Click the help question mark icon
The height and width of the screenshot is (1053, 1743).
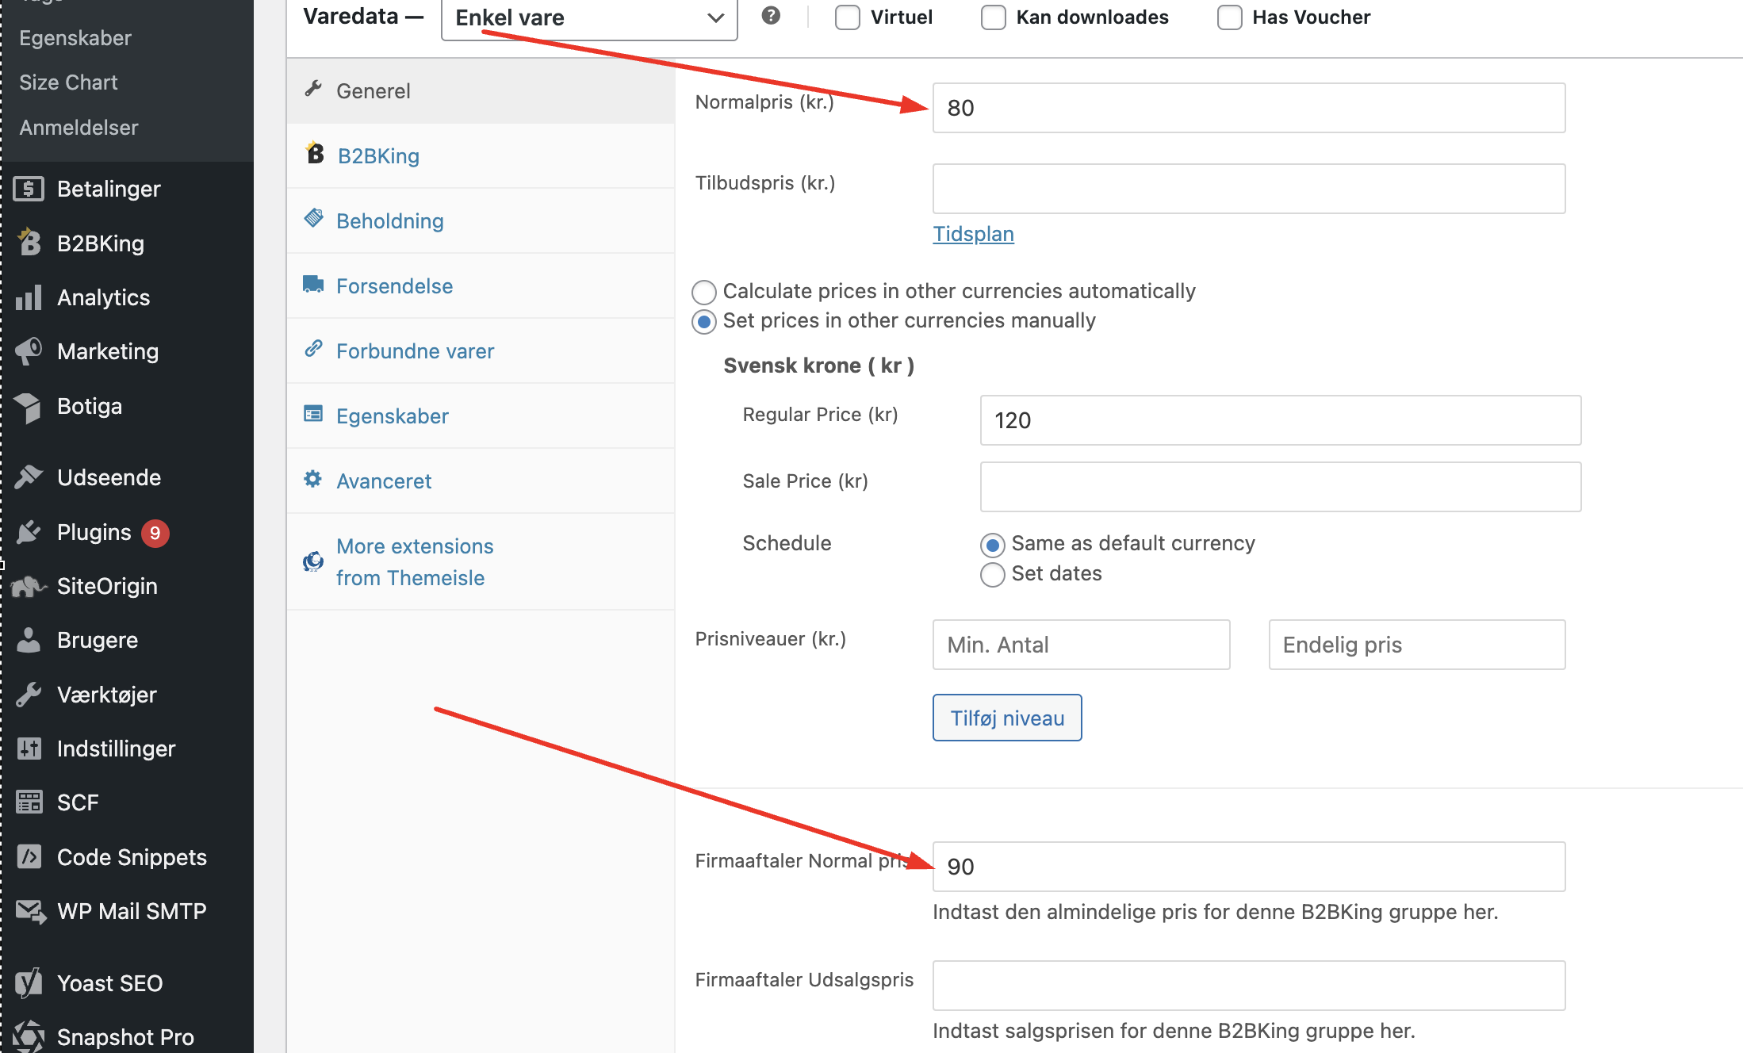coord(771,16)
